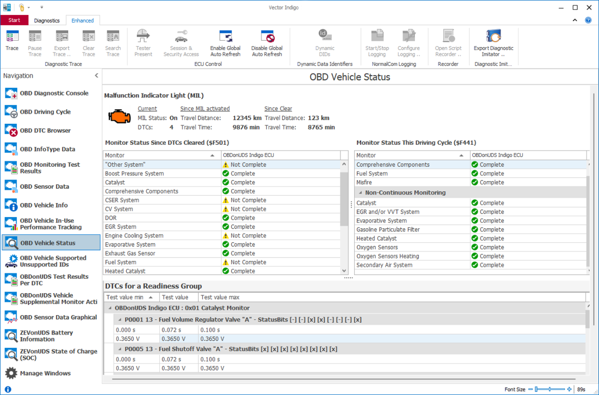Collapse the P0005 13 DTC group

120,349
